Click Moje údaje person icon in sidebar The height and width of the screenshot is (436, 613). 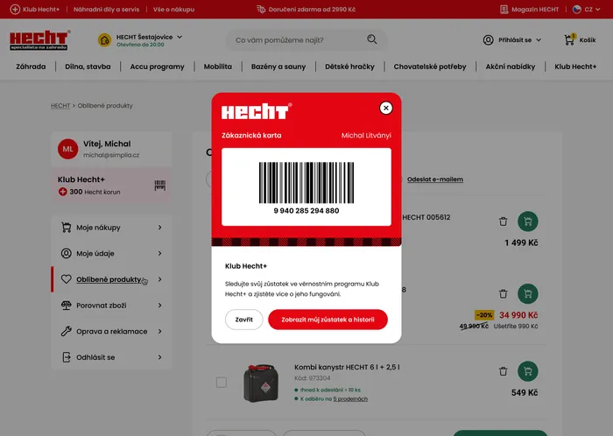tap(66, 253)
